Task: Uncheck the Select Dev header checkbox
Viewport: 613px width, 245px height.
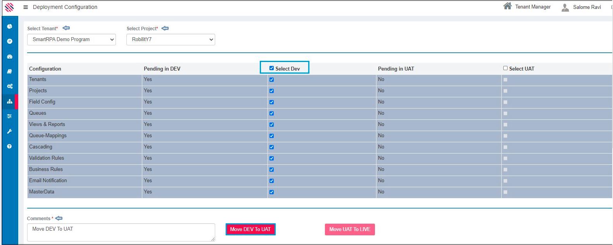Action: [271, 68]
